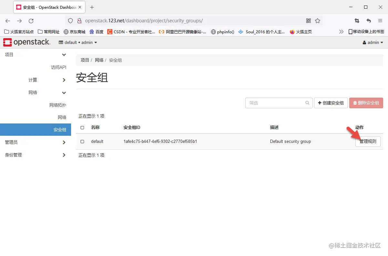Viewport: 388px width, 256px height.
Task: Bookmark the page via star icon
Action: pyautogui.click(x=318, y=20)
